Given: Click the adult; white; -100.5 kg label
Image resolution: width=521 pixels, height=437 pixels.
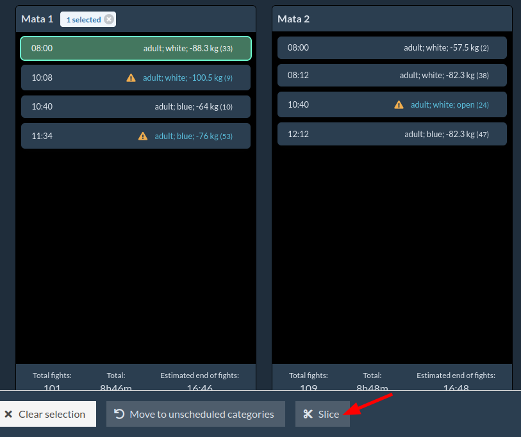Looking at the screenshot, I should click(183, 78).
